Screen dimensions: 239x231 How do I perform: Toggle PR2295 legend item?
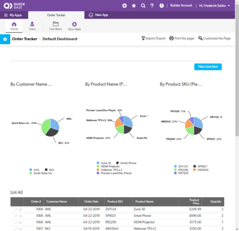click(x=181, y=170)
